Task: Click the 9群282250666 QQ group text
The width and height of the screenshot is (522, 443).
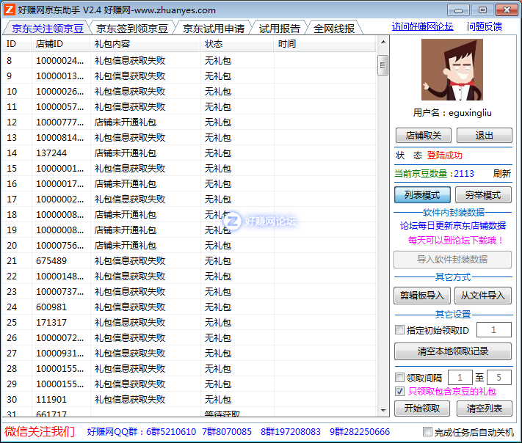Action: tap(360, 432)
